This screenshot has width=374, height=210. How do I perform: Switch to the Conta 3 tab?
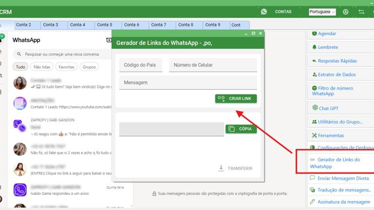(x=55, y=25)
